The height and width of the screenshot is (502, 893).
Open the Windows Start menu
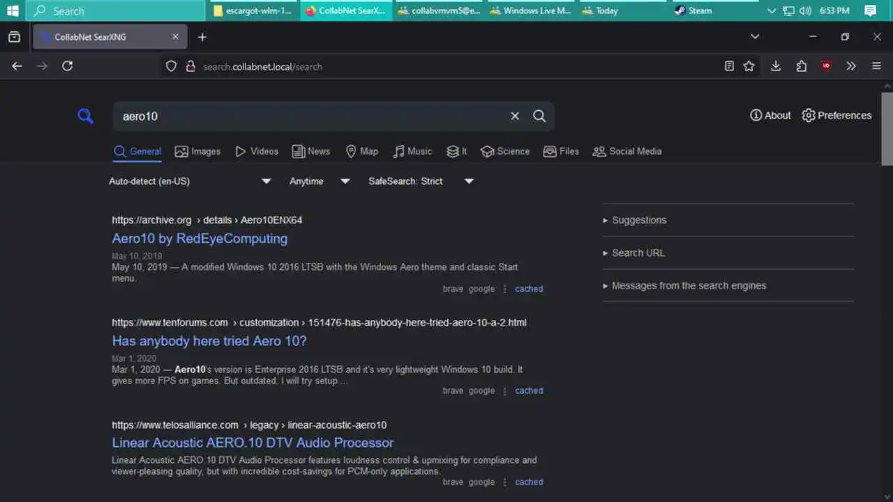point(13,10)
